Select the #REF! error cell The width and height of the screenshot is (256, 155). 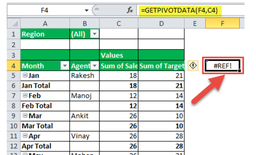pos(222,66)
